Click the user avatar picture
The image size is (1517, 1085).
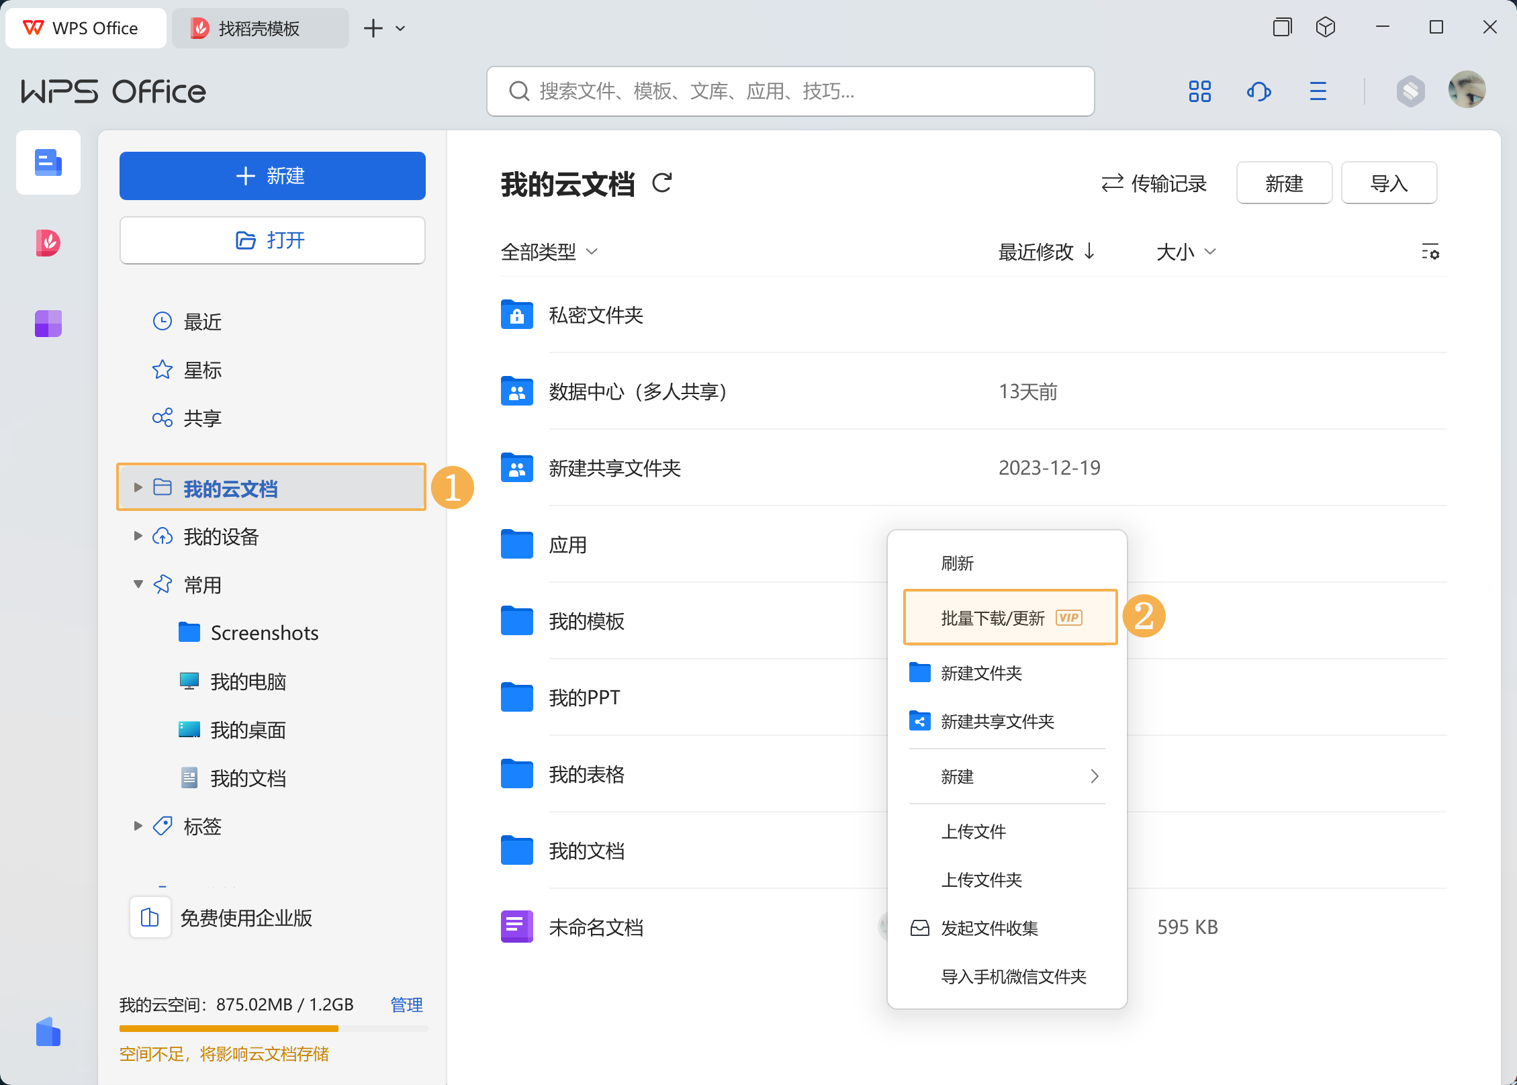coord(1467,90)
